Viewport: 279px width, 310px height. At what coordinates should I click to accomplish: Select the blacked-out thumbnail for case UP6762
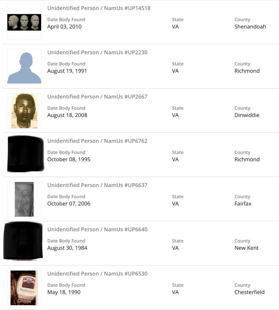(25, 154)
